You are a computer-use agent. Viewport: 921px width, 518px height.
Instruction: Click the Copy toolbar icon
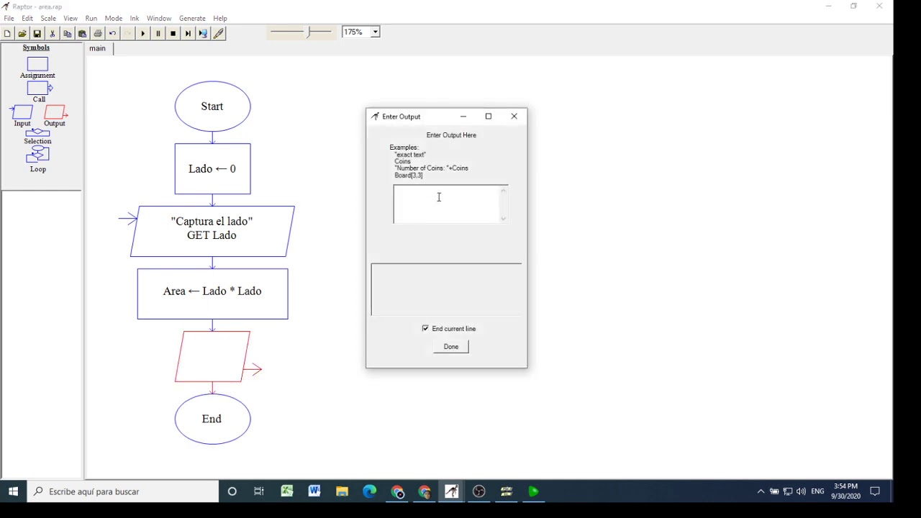[x=68, y=33]
